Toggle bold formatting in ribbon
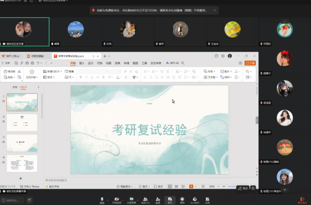Viewport: 311px width, 205px height. tap(80, 77)
